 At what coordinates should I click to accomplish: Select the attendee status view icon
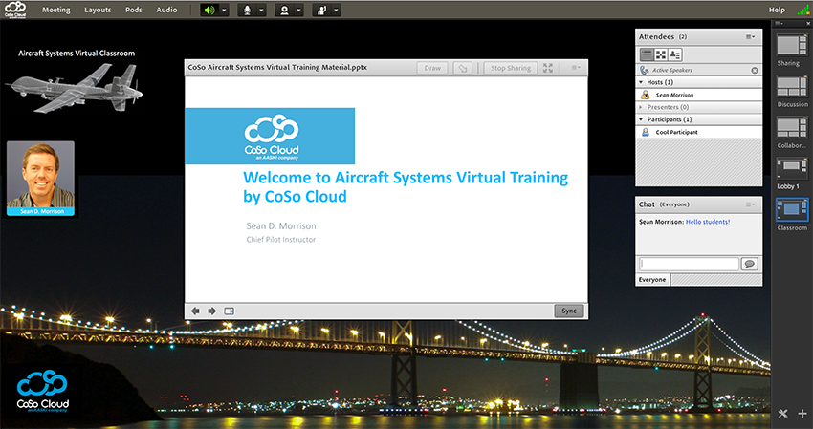click(x=674, y=54)
